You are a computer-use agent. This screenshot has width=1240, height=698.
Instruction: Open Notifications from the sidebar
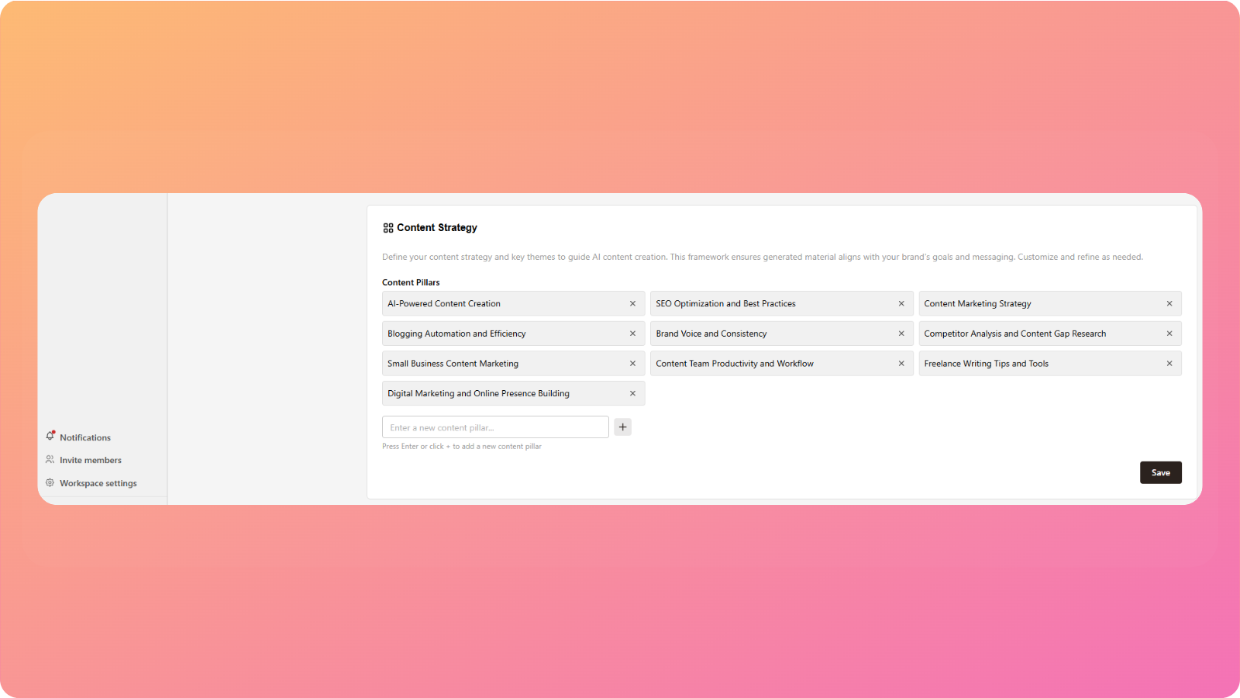(85, 437)
